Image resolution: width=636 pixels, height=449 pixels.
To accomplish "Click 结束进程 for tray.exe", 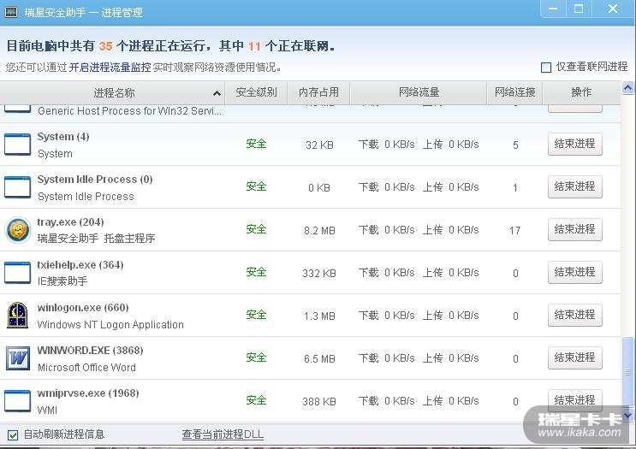I will [574, 229].
